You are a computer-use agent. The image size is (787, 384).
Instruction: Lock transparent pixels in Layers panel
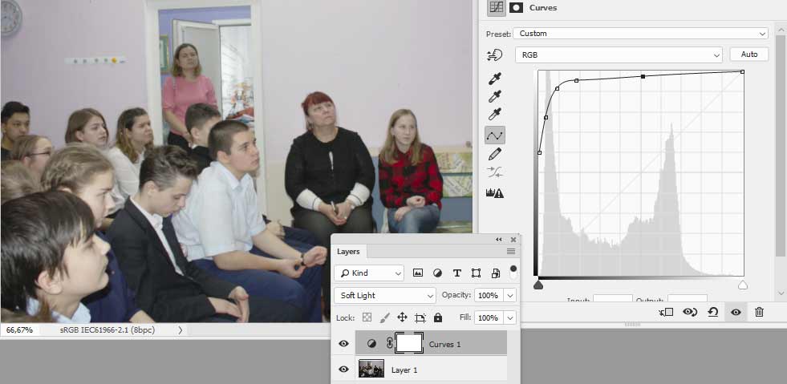coord(367,317)
